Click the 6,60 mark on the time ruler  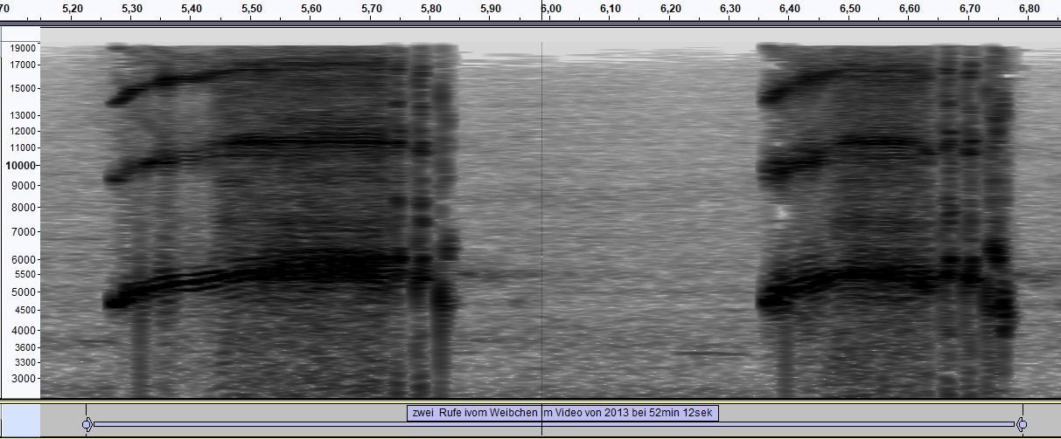coord(910,9)
